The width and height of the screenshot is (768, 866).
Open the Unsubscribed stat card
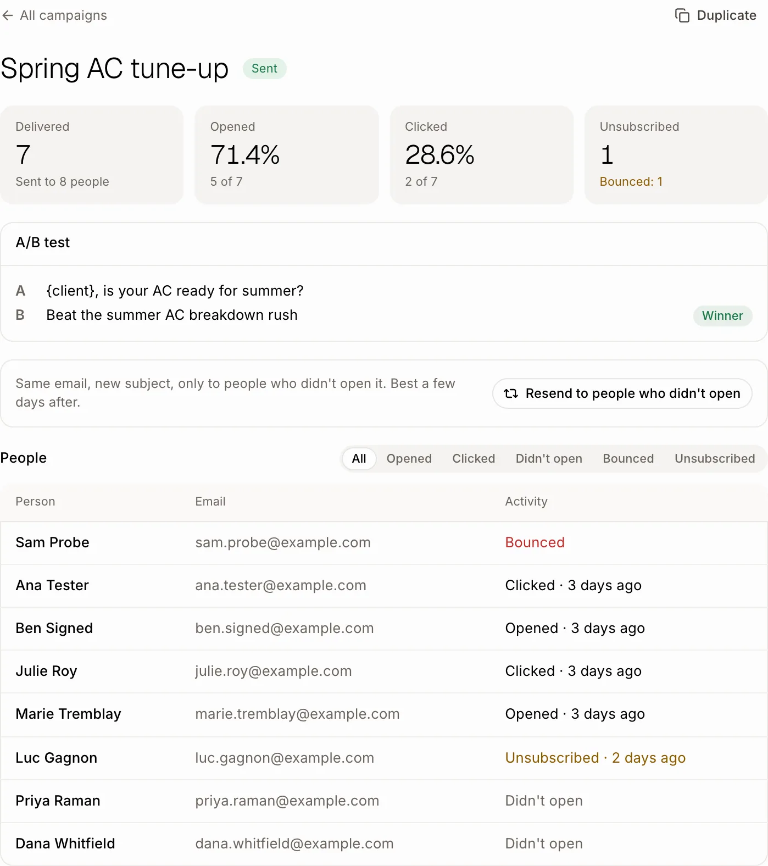coord(676,155)
